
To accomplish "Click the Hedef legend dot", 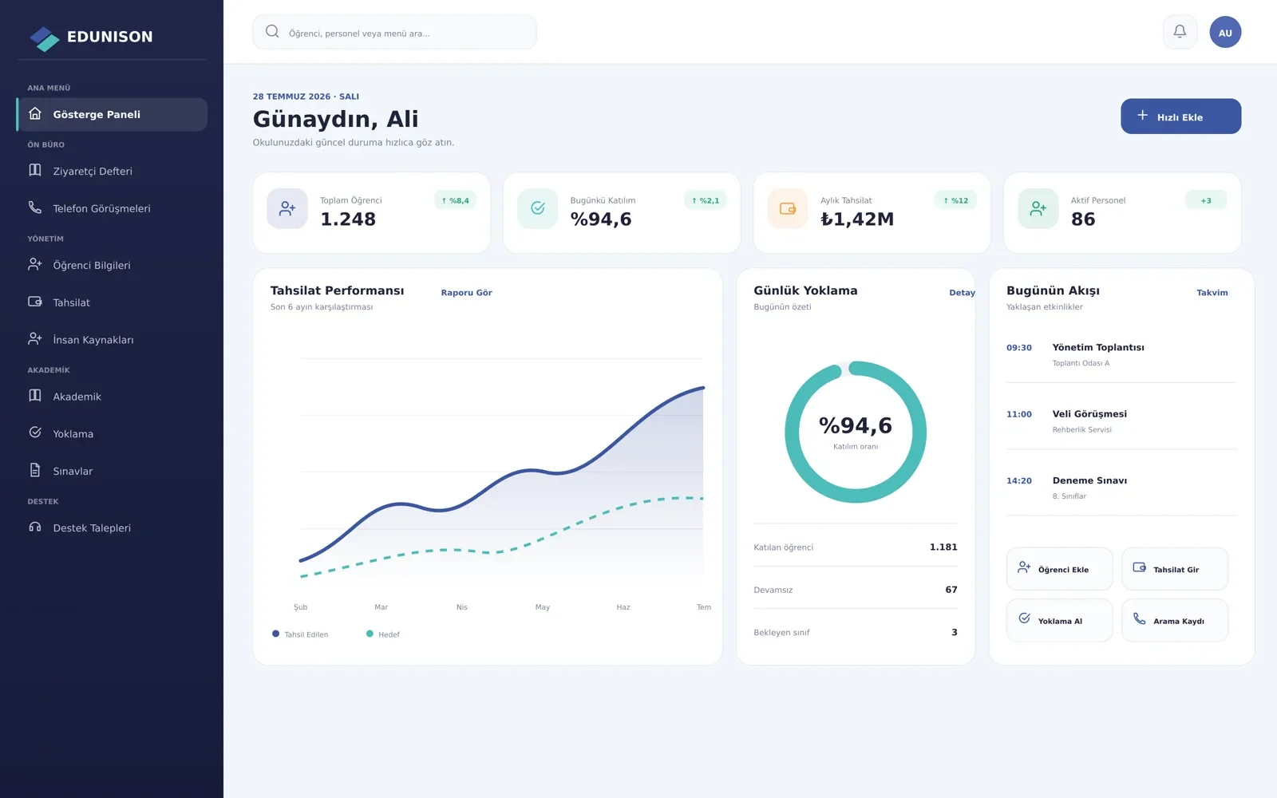I will pyautogui.click(x=370, y=634).
